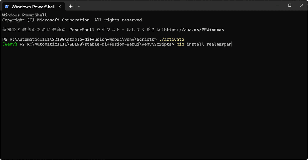
Task: Click the Windows PowerShell header text line
Action: click(x=25, y=15)
